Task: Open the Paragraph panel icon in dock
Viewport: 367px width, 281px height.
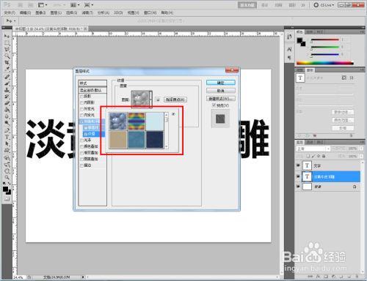Action: click(289, 58)
